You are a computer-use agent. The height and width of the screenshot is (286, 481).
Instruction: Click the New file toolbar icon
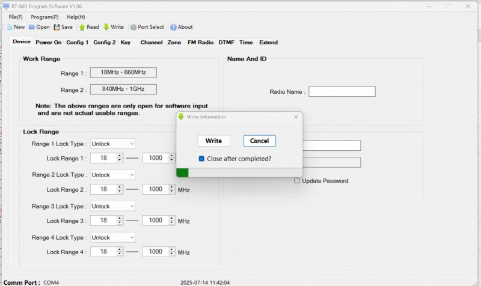[10, 27]
